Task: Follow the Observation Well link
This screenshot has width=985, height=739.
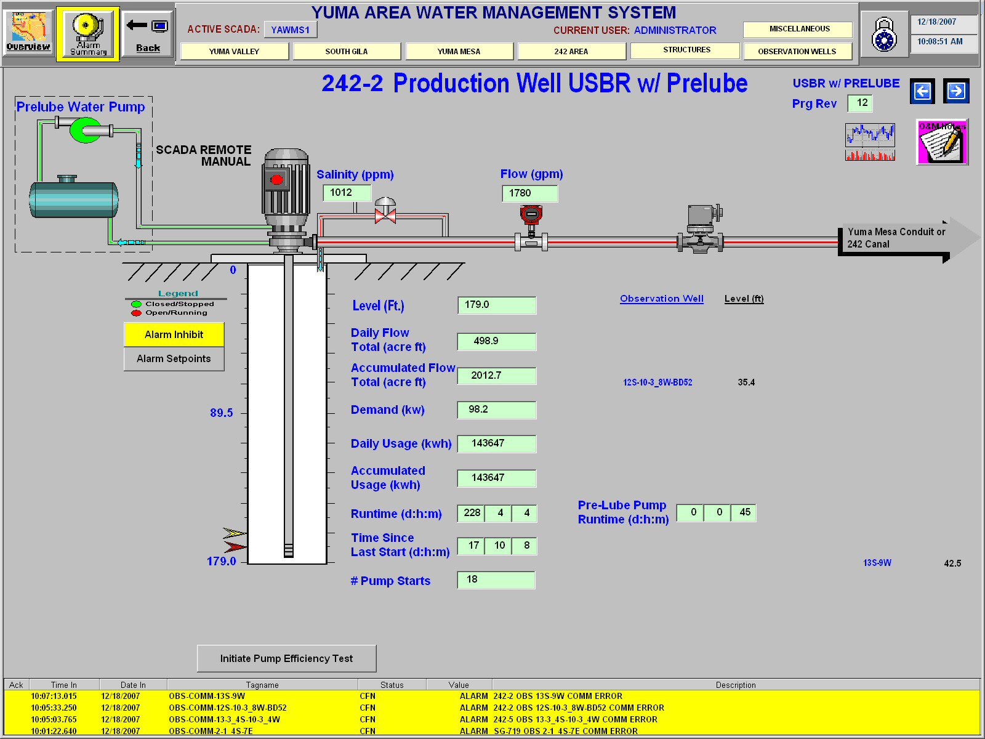Action: click(661, 299)
